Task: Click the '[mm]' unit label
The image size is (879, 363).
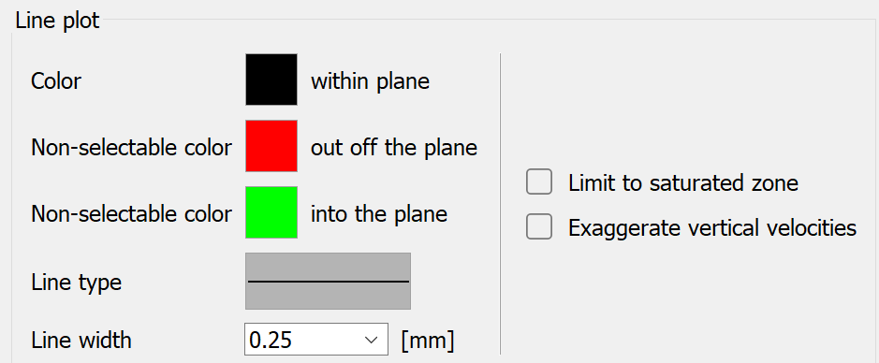Action: tap(428, 341)
